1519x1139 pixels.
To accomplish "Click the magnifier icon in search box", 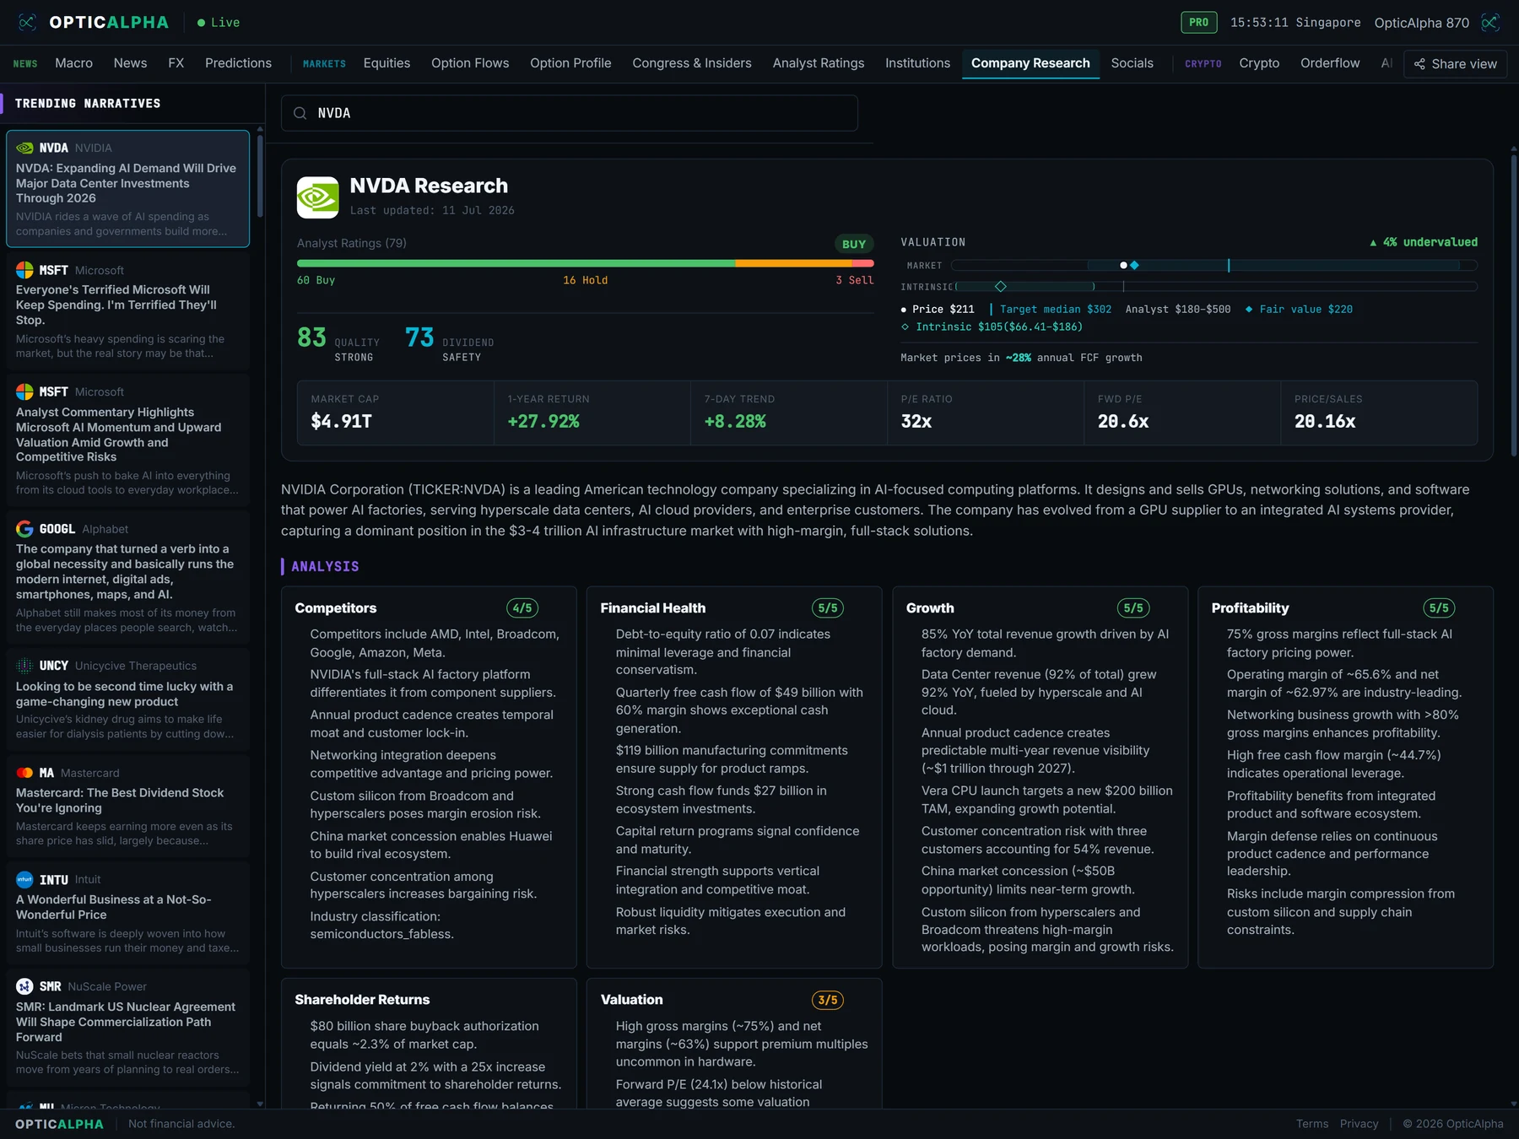I will coord(300,113).
